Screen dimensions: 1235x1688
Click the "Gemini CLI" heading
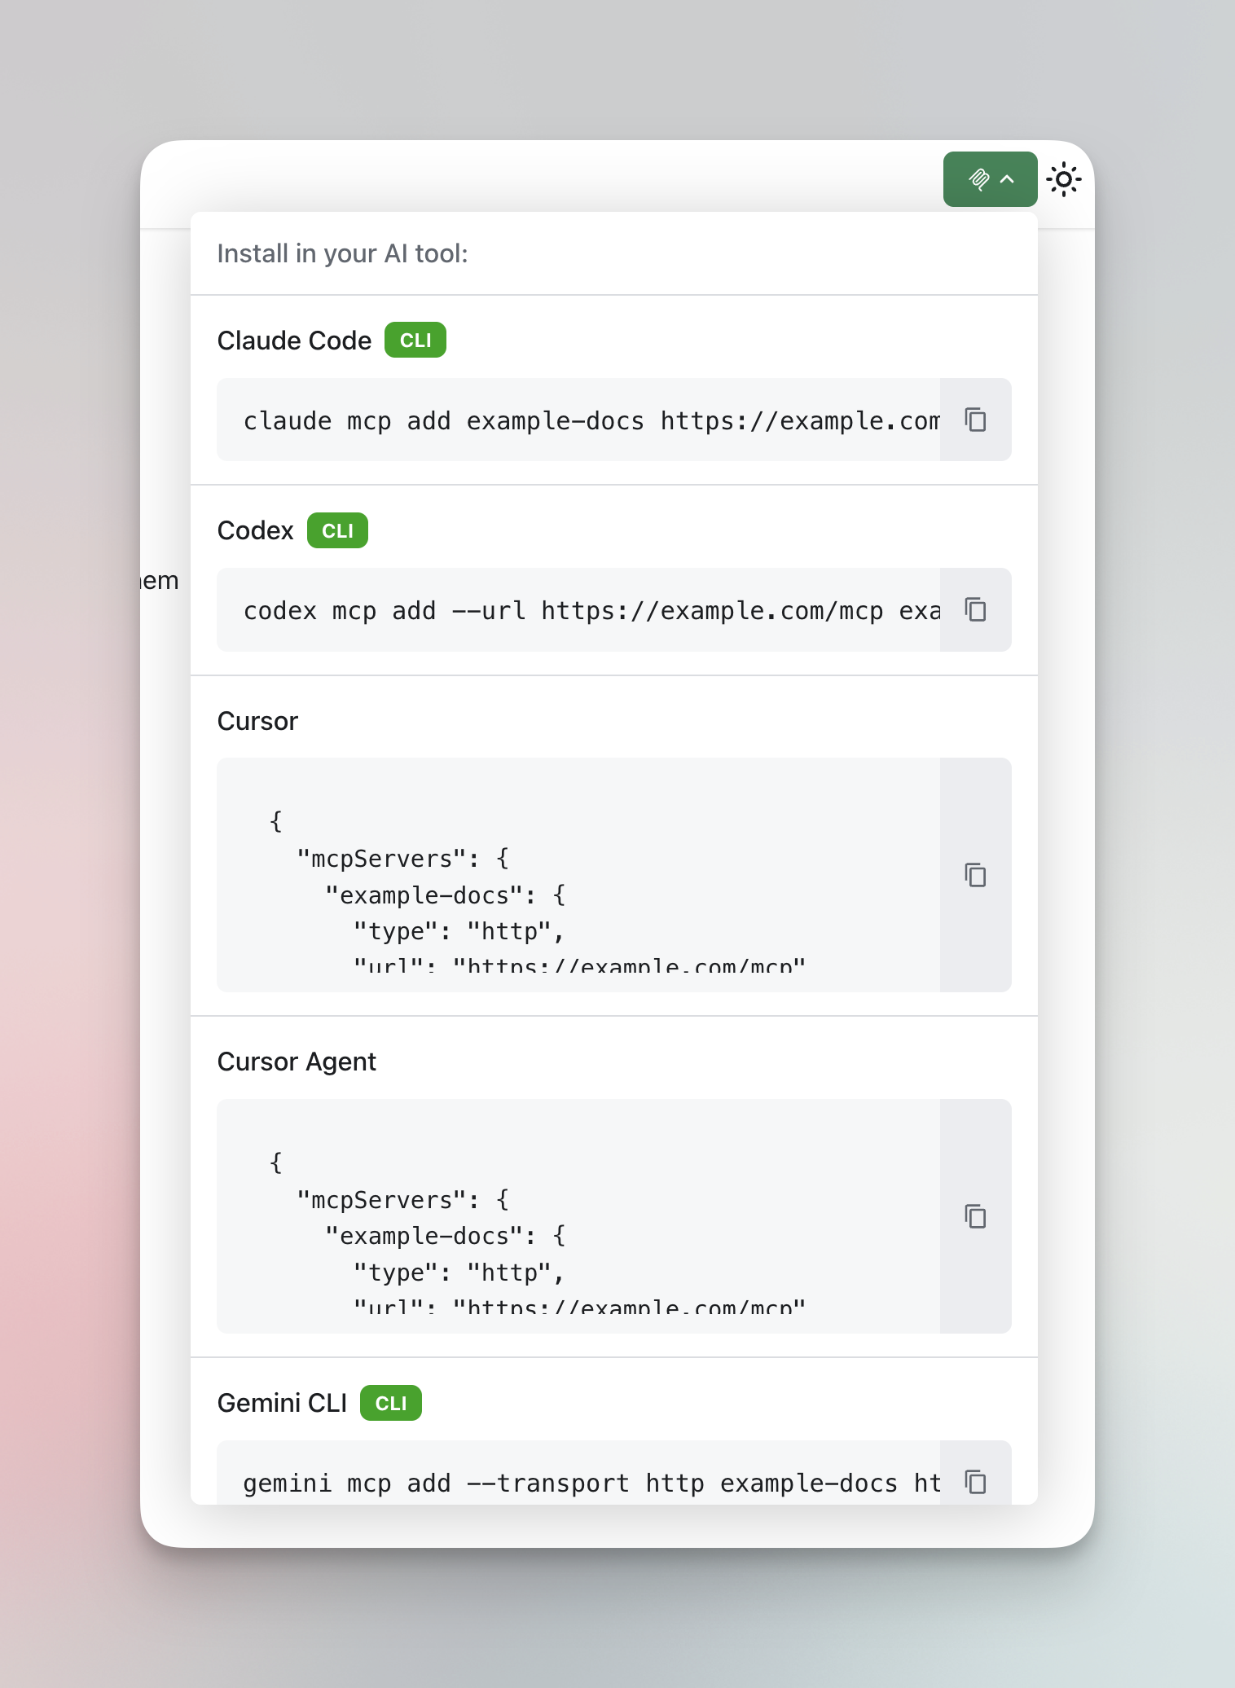pyautogui.click(x=282, y=1403)
